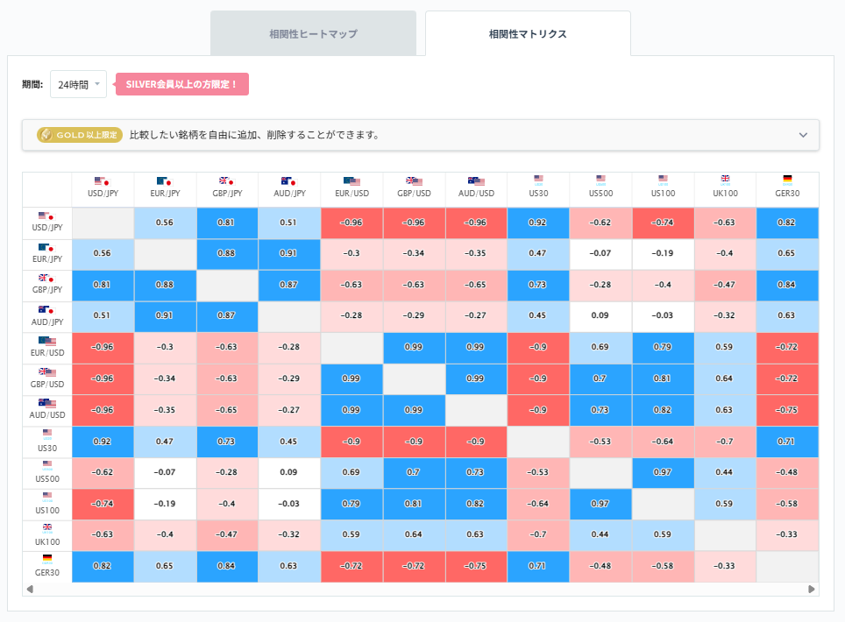This screenshot has width=845, height=622.
Task: Click the GBP/JPY British flag icon
Action: [227, 180]
